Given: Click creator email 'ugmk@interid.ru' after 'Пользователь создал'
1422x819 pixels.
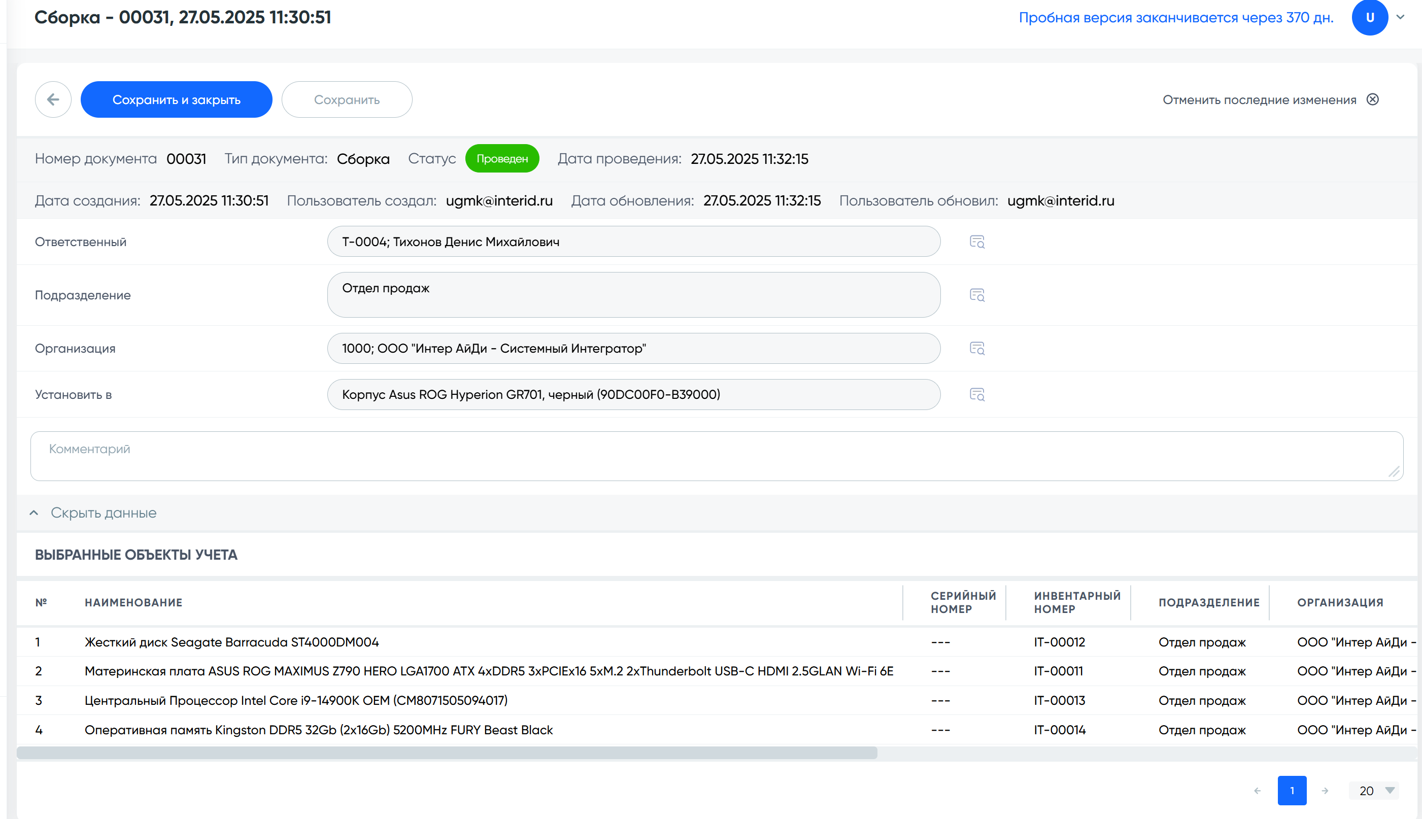Looking at the screenshot, I should (499, 201).
